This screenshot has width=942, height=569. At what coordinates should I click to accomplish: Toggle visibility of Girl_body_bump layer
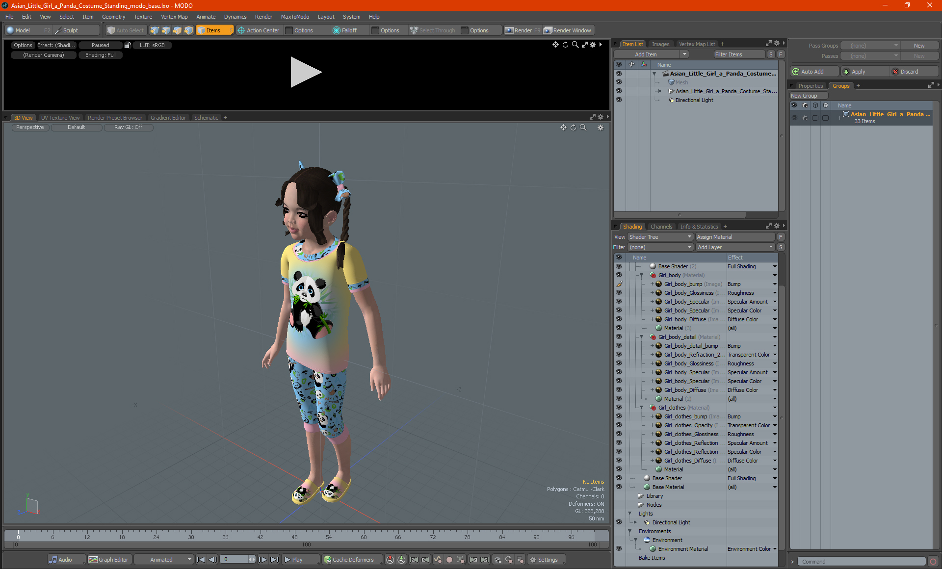click(619, 284)
